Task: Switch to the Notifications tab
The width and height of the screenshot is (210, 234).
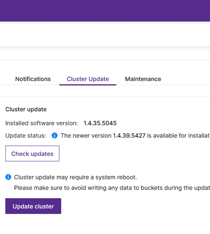Action: point(33,79)
